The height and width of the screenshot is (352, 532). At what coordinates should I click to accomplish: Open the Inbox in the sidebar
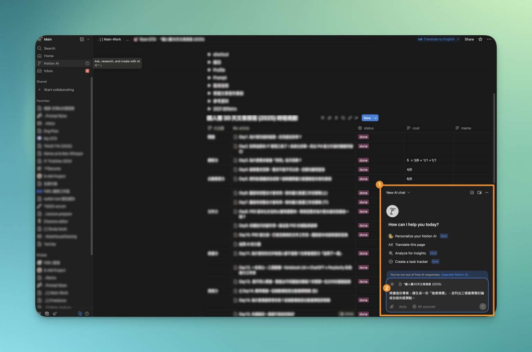pos(63,71)
